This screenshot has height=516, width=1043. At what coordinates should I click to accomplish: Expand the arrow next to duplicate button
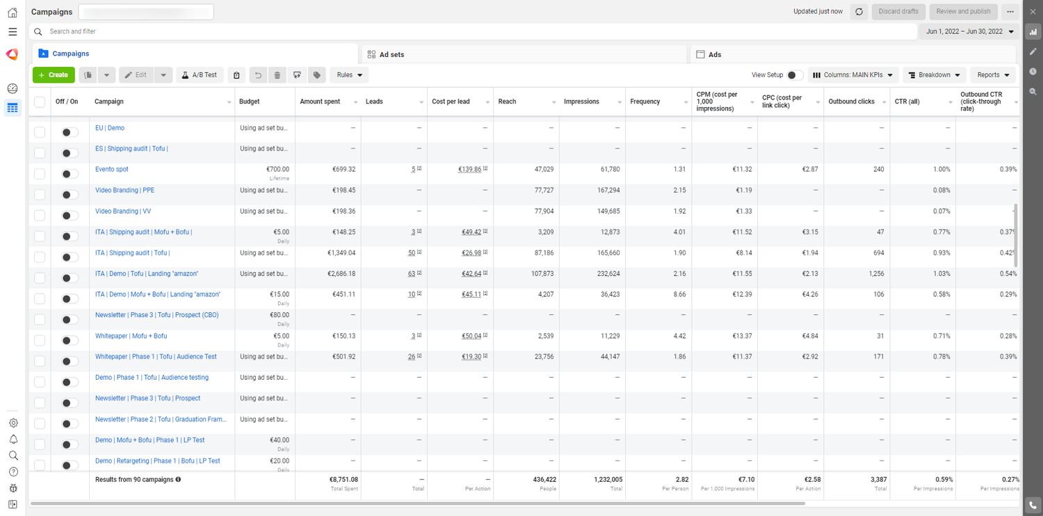tap(106, 75)
